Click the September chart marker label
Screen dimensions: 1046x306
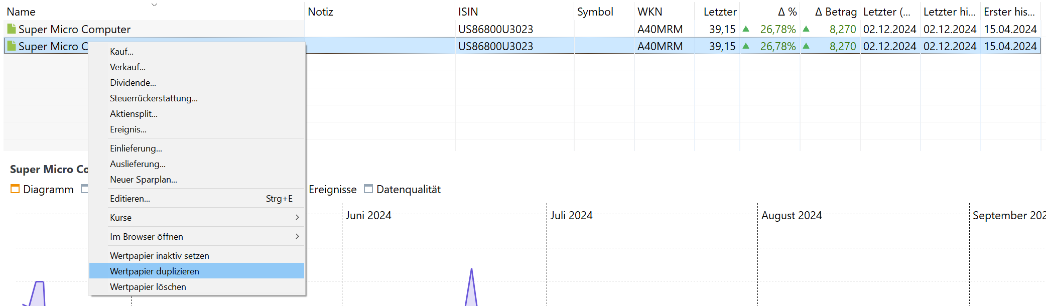1009,216
